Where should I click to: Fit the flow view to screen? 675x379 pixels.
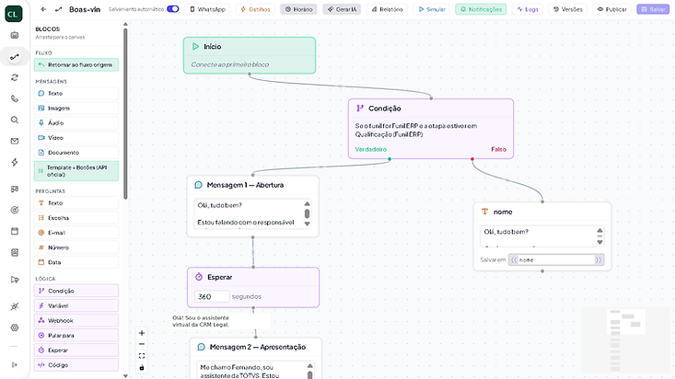pyautogui.click(x=142, y=356)
